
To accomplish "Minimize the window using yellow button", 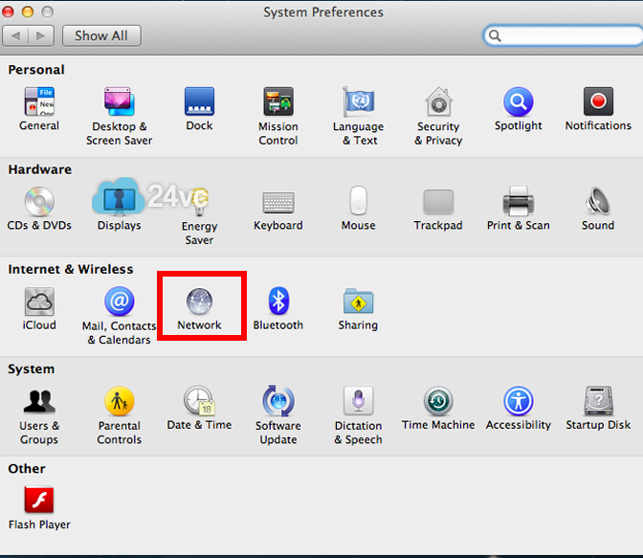I will 28,11.
